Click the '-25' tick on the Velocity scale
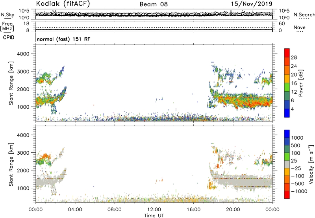The height and width of the screenshot is (218, 315). tap(296, 168)
